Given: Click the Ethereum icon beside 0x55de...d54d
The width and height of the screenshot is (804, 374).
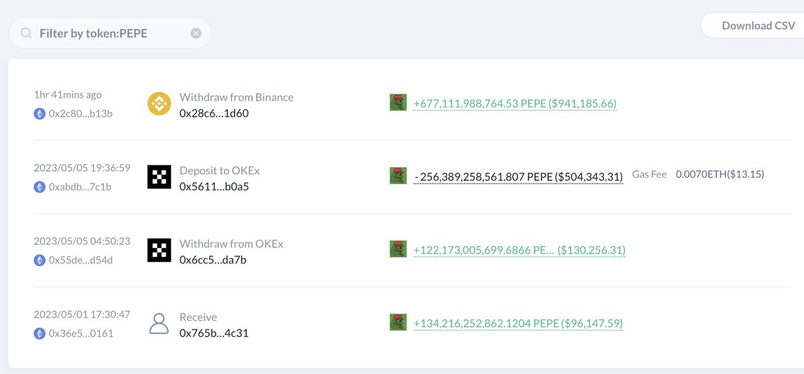Looking at the screenshot, I should (x=39, y=260).
